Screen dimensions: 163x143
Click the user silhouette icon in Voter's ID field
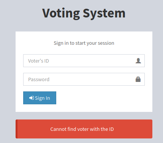138,61
